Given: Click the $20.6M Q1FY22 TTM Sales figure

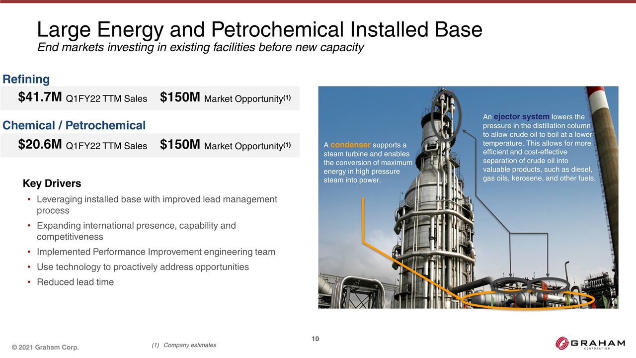Looking at the screenshot, I should 82,145.
